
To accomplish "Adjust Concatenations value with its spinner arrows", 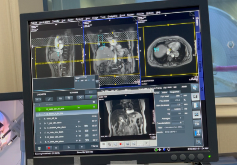I will click(183, 122).
